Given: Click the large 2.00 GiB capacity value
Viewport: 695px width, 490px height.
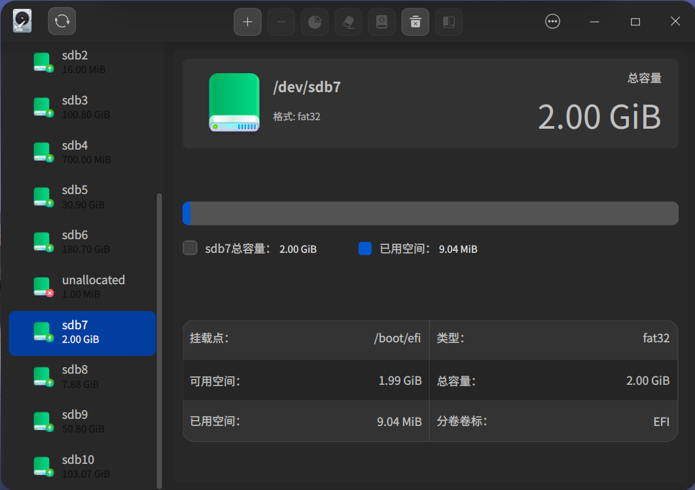Looking at the screenshot, I should click(x=599, y=118).
